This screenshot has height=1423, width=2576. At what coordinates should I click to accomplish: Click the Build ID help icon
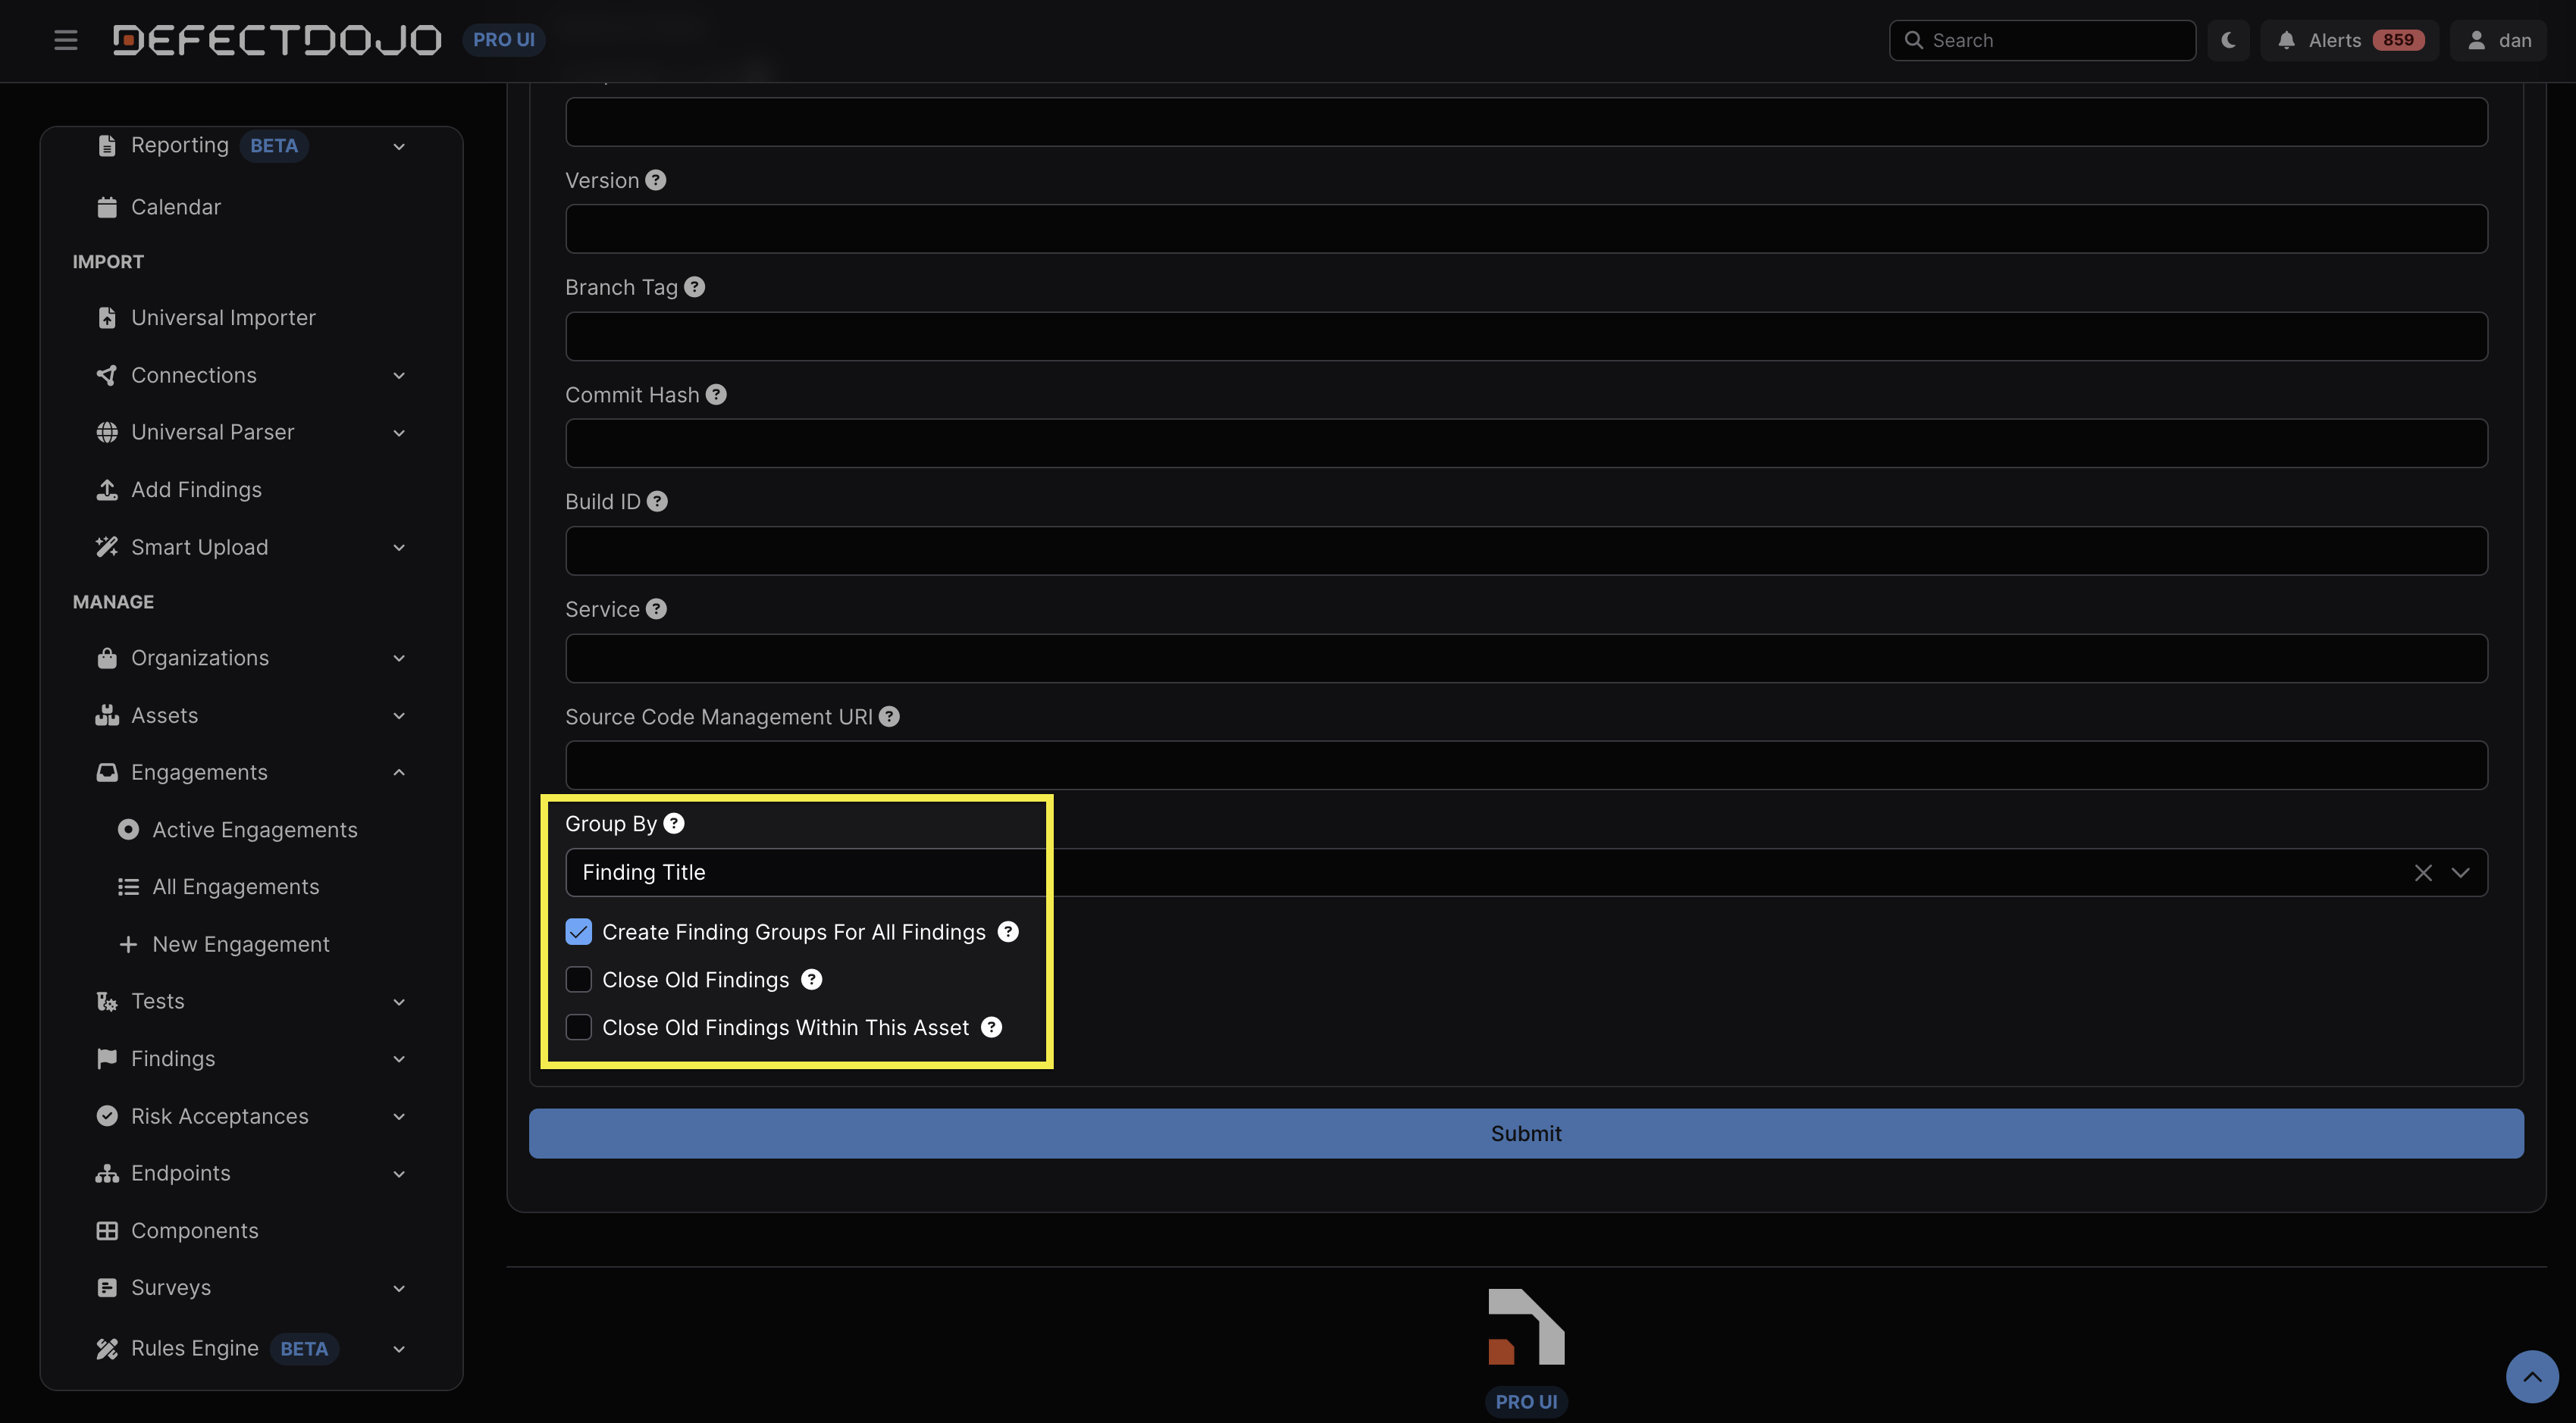click(x=657, y=502)
